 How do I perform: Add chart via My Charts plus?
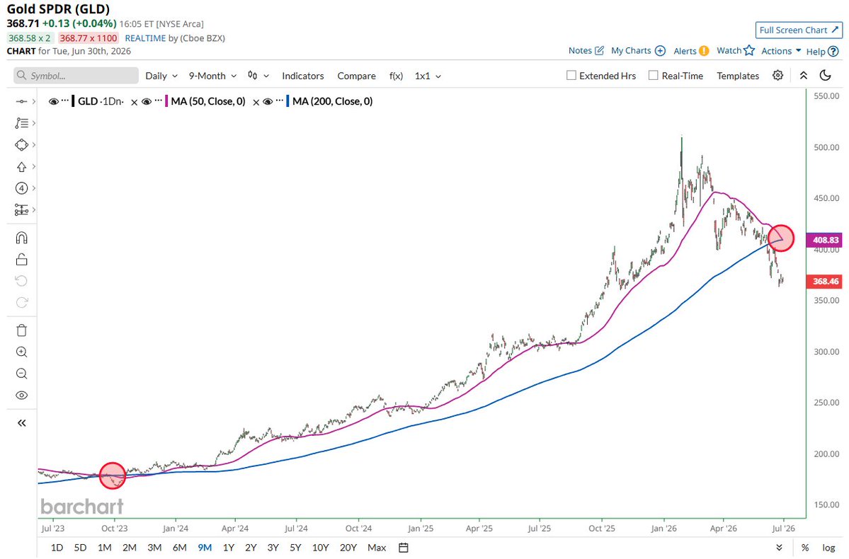[x=660, y=50]
